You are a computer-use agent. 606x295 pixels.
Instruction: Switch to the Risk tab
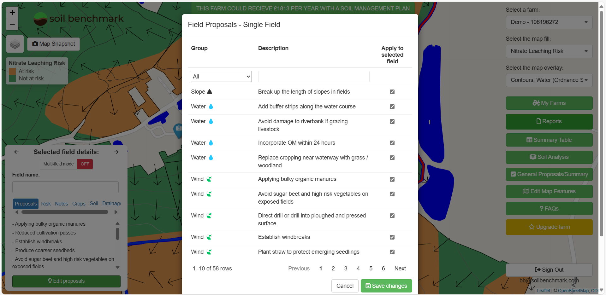[x=46, y=204]
